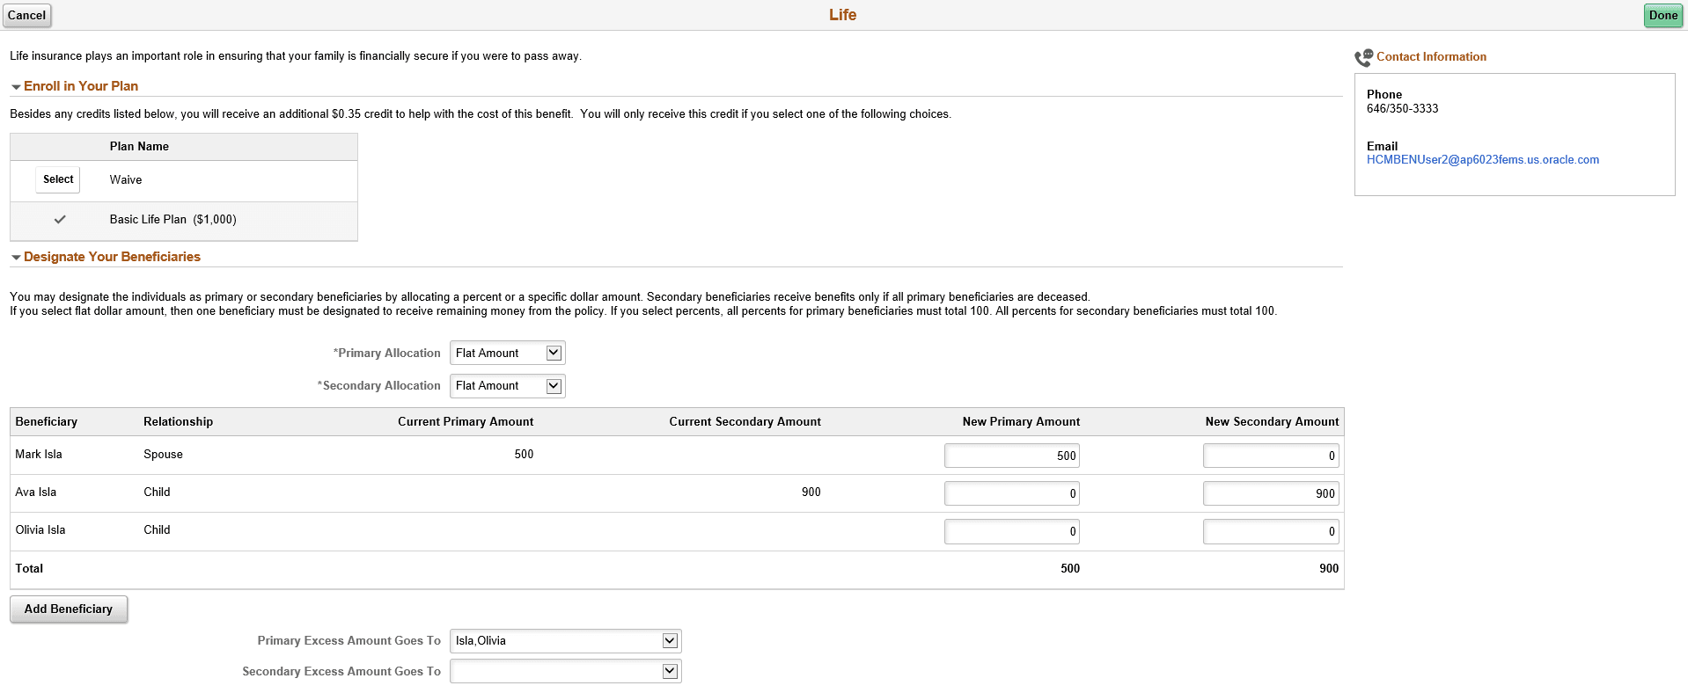Image resolution: width=1688 pixels, height=693 pixels.
Task: Click the Add Beneficiary button
Action: click(x=69, y=609)
